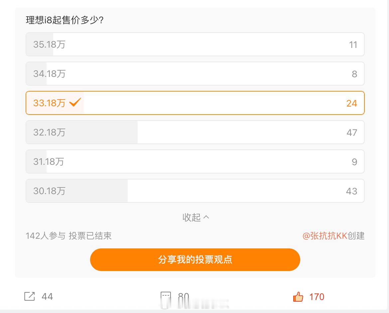The image size is (389, 313).
Task: Select the 31.18万 poll option
Action: point(195,161)
